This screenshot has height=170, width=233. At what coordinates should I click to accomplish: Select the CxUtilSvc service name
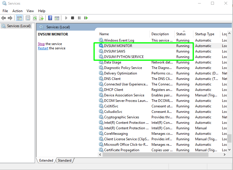(x=111, y=106)
